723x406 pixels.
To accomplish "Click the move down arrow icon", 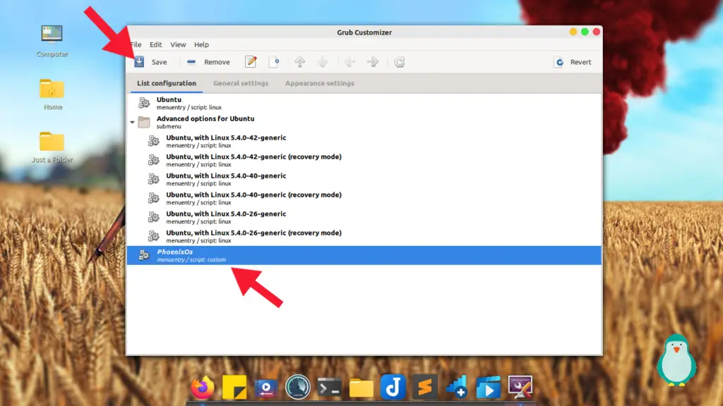I will [323, 62].
